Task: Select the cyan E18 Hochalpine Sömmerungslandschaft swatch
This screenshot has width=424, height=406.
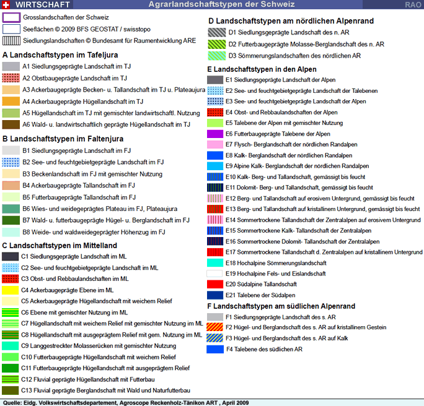Action: coord(215,263)
